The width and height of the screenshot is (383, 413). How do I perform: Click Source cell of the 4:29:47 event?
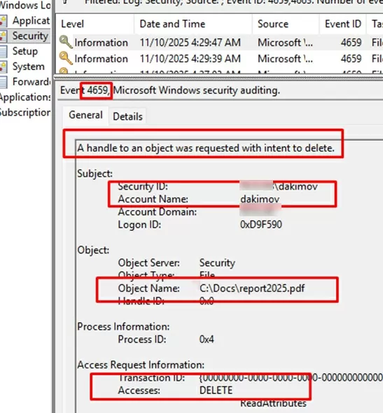point(285,43)
